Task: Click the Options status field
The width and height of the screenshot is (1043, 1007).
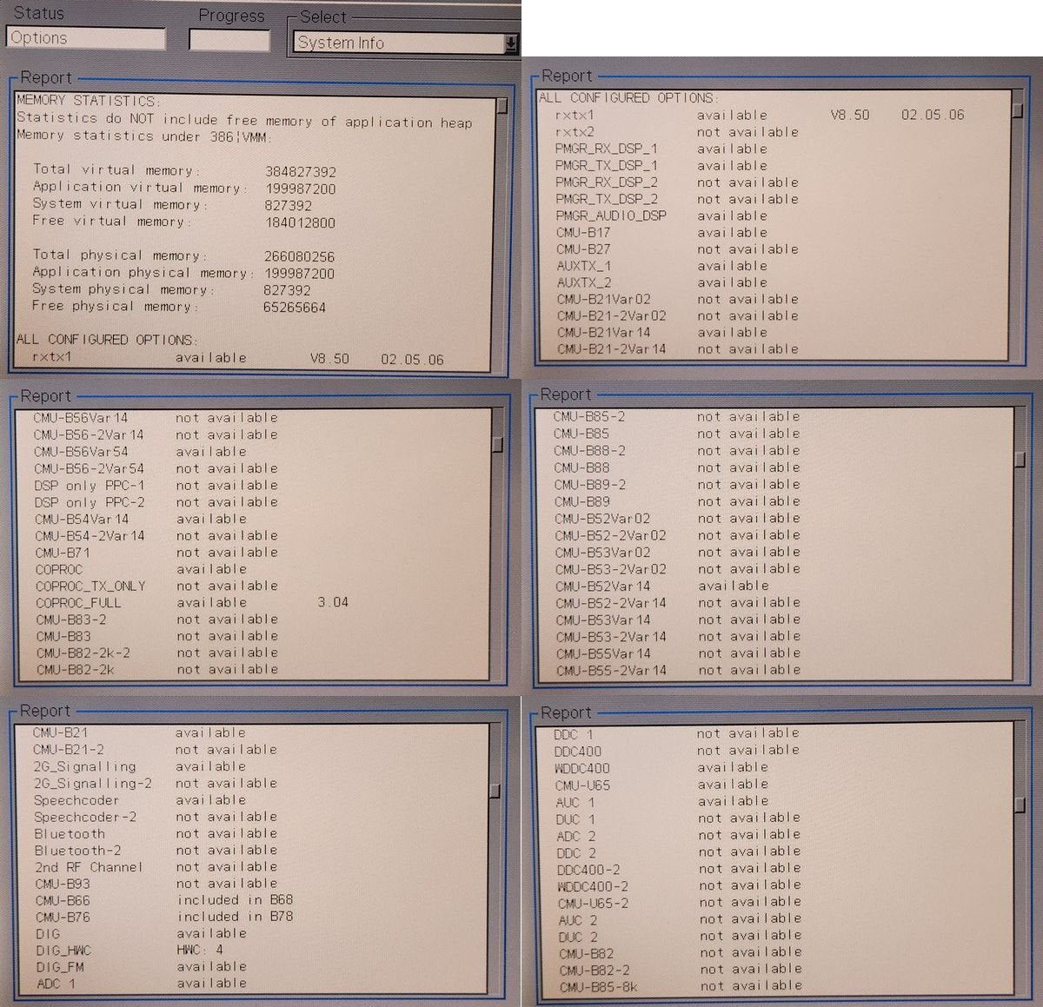Action: (x=86, y=38)
